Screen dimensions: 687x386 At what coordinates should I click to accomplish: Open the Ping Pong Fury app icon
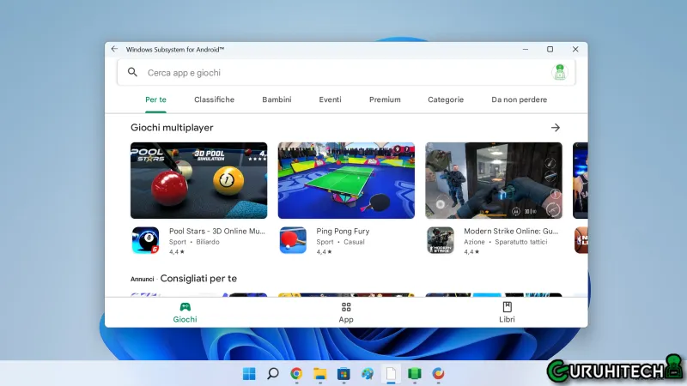pyautogui.click(x=293, y=240)
